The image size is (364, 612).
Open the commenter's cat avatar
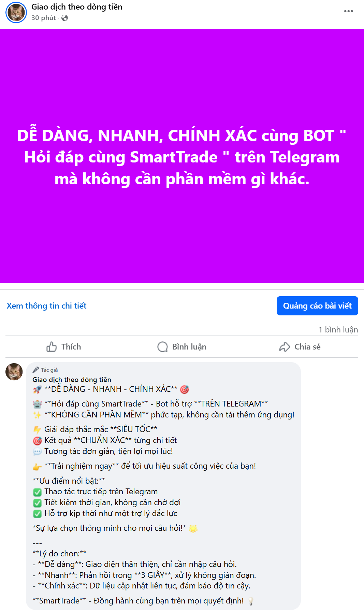[x=14, y=372]
